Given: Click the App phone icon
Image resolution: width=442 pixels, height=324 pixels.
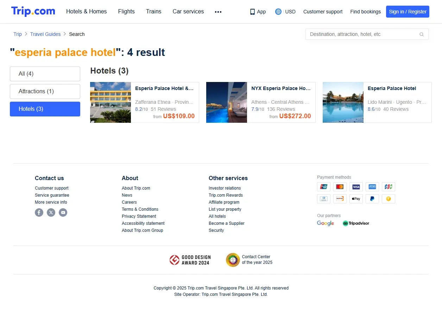Looking at the screenshot, I should pyautogui.click(x=252, y=12).
